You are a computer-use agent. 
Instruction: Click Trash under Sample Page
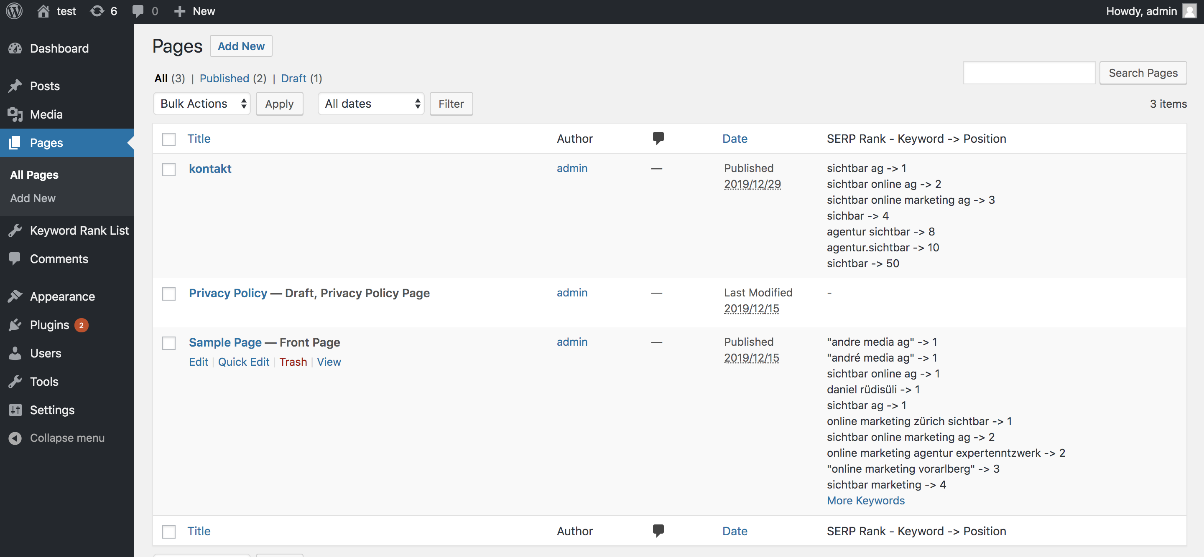click(x=293, y=362)
